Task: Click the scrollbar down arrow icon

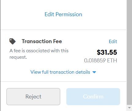Action: [129, 108]
